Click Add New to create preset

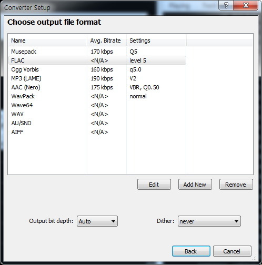coord(195,185)
